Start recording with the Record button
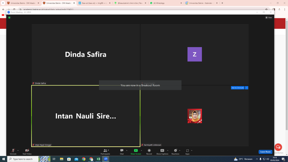This screenshot has width=288, height=162. pos(149,152)
